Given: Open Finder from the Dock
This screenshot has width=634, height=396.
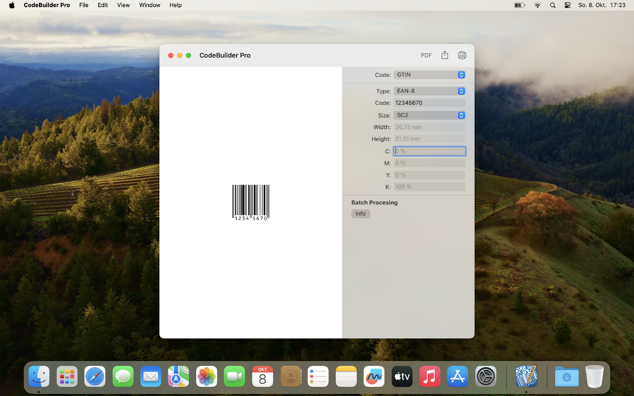Looking at the screenshot, I should (39, 377).
